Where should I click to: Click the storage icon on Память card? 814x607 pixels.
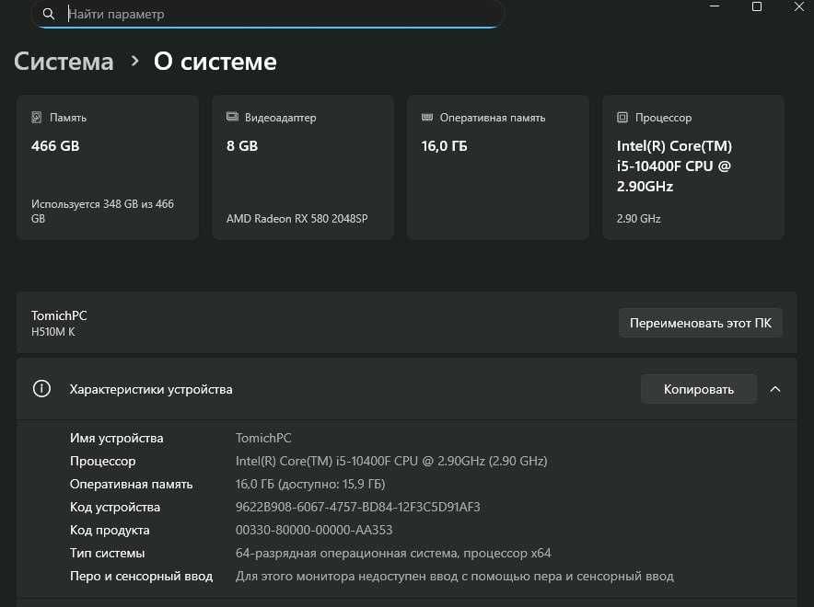[36, 118]
